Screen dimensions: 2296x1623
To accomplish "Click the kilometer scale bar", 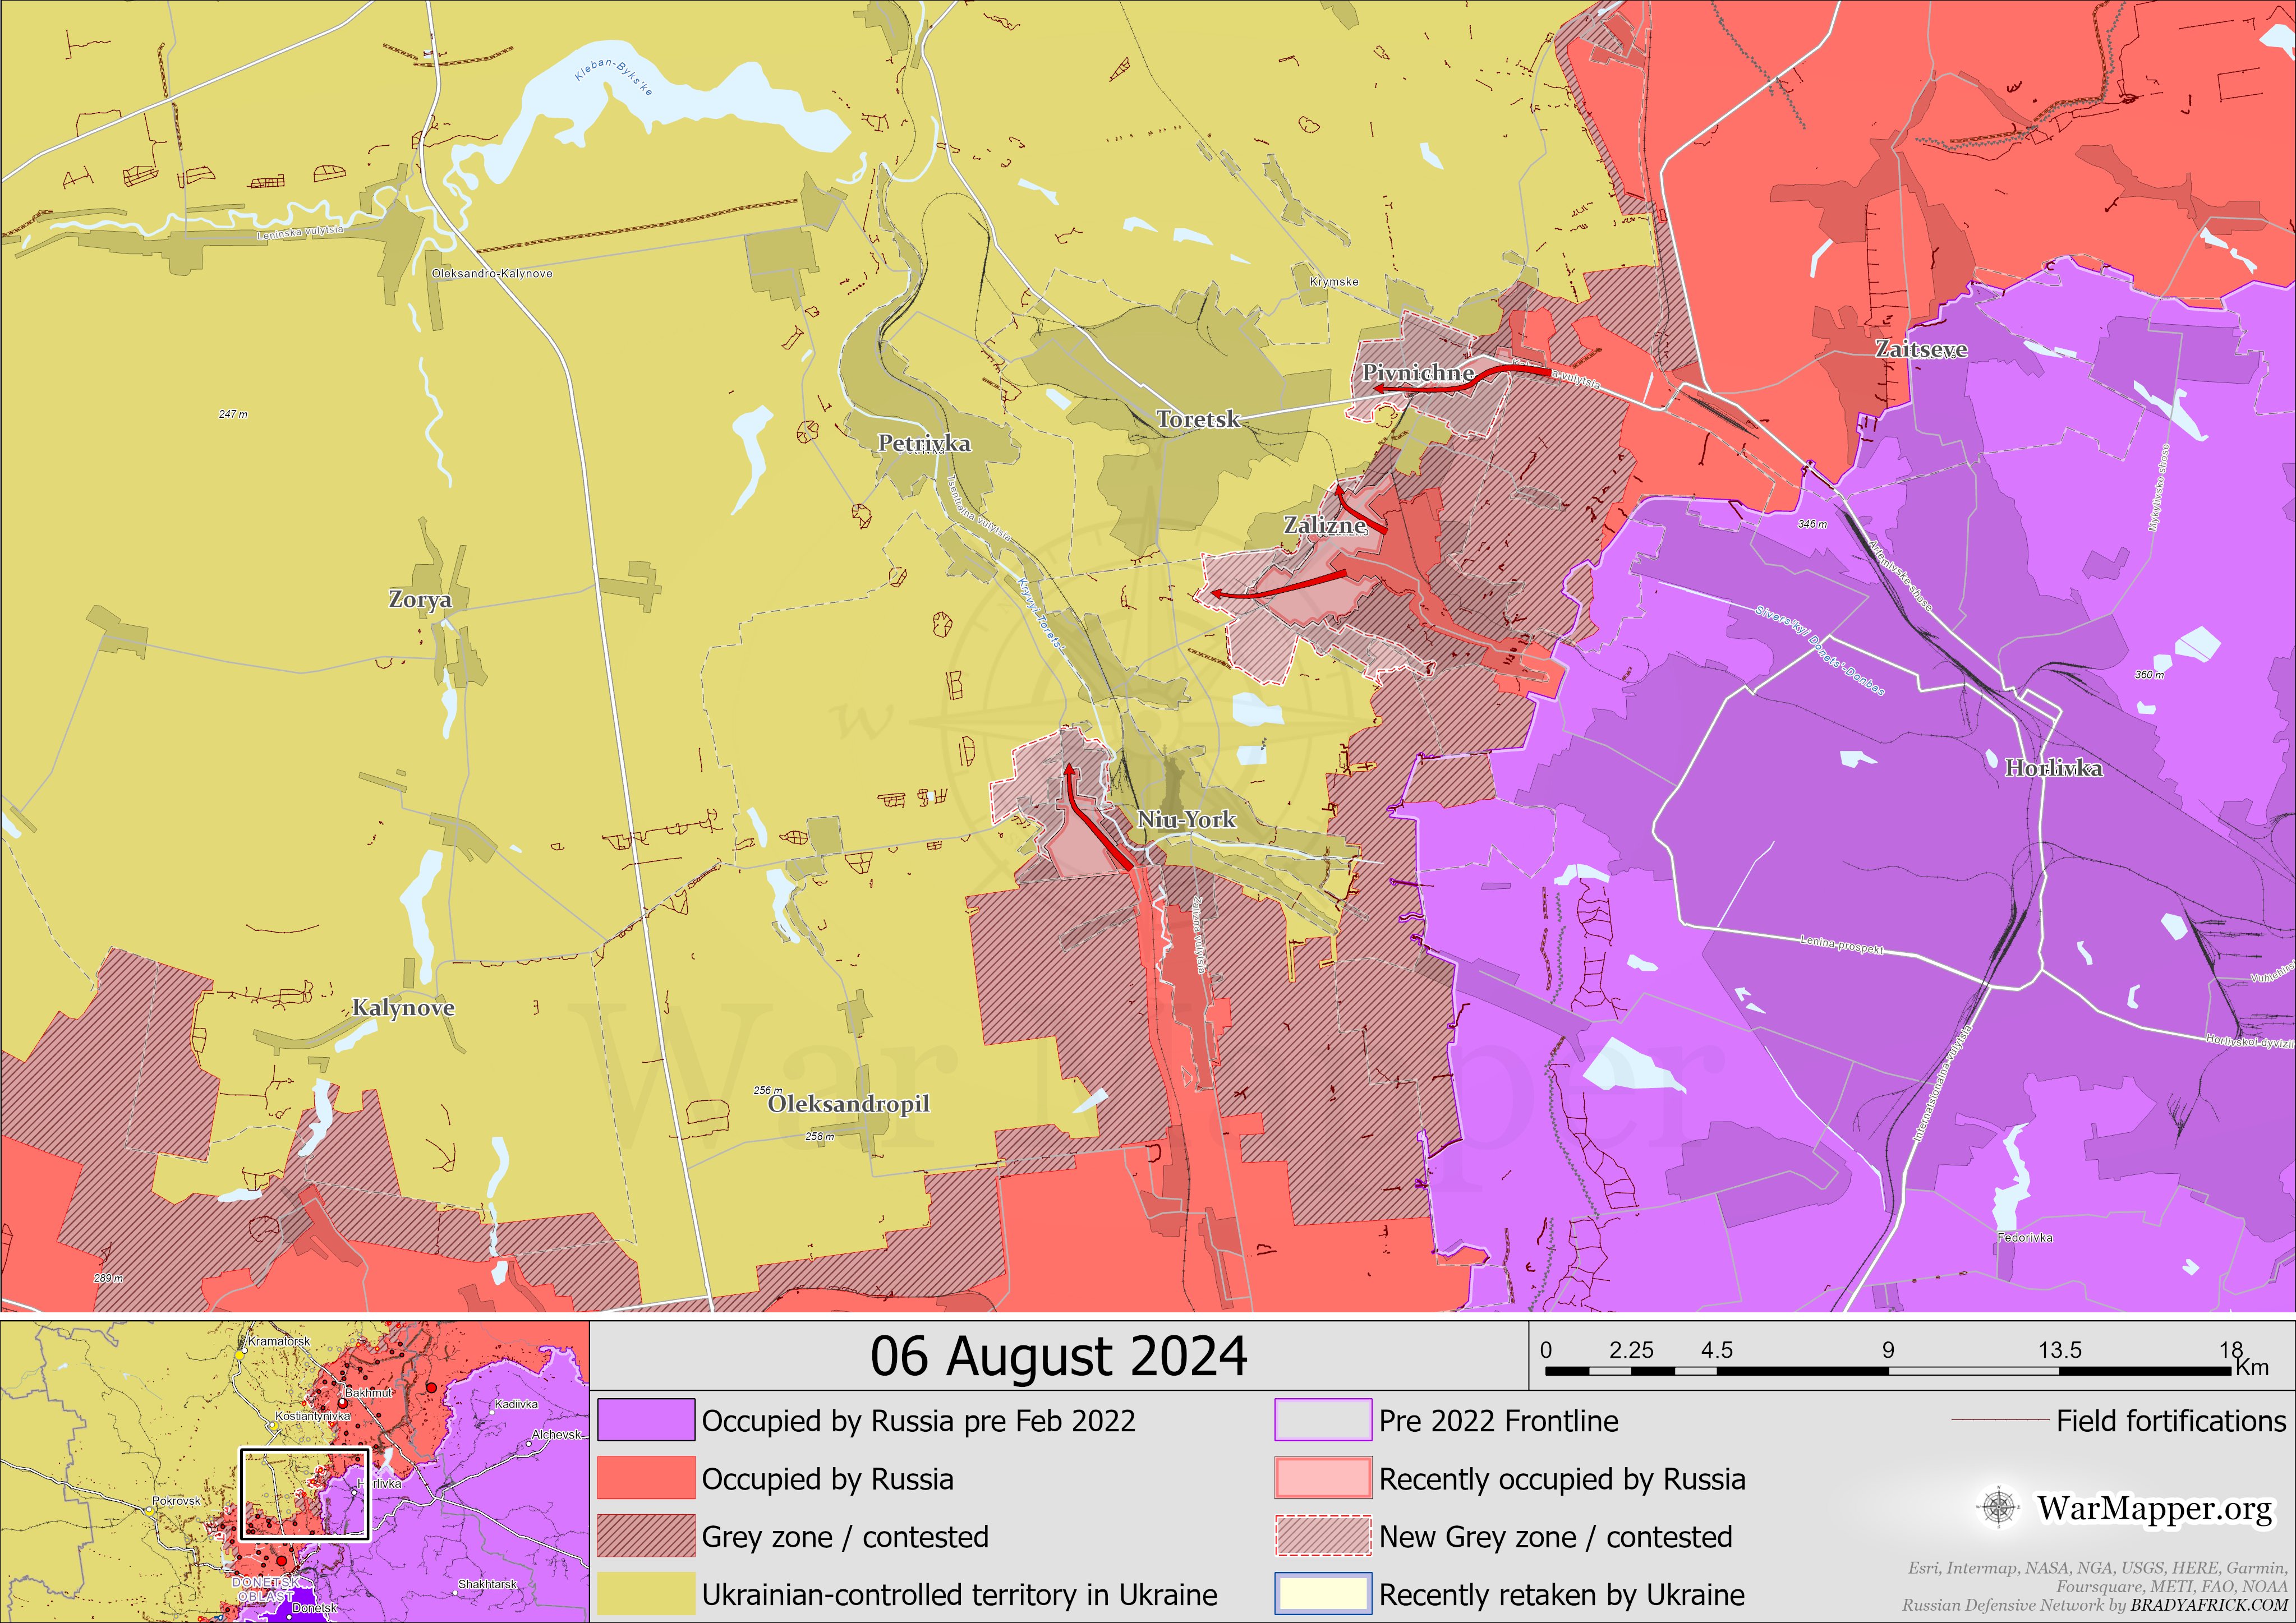I will 1890,1371.
